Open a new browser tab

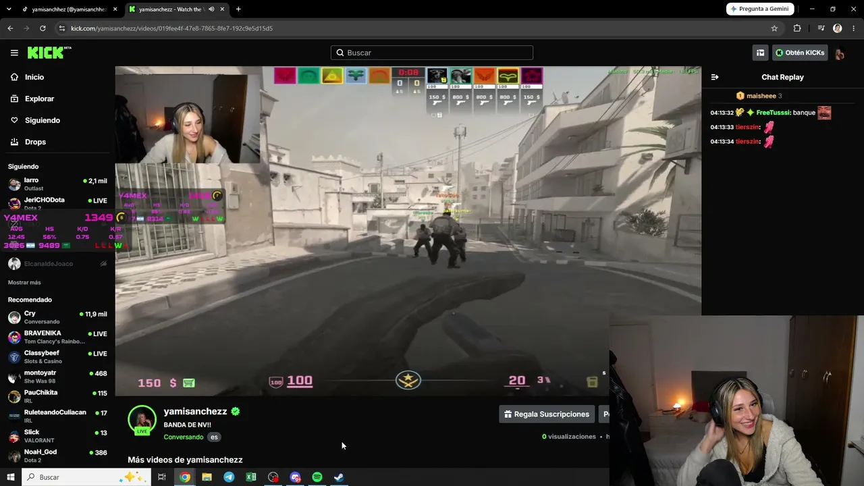238,9
